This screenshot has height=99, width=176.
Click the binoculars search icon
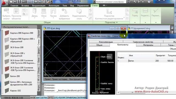click(x=129, y=2)
